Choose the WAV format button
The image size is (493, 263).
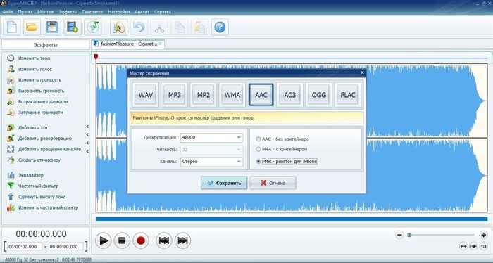(x=146, y=95)
